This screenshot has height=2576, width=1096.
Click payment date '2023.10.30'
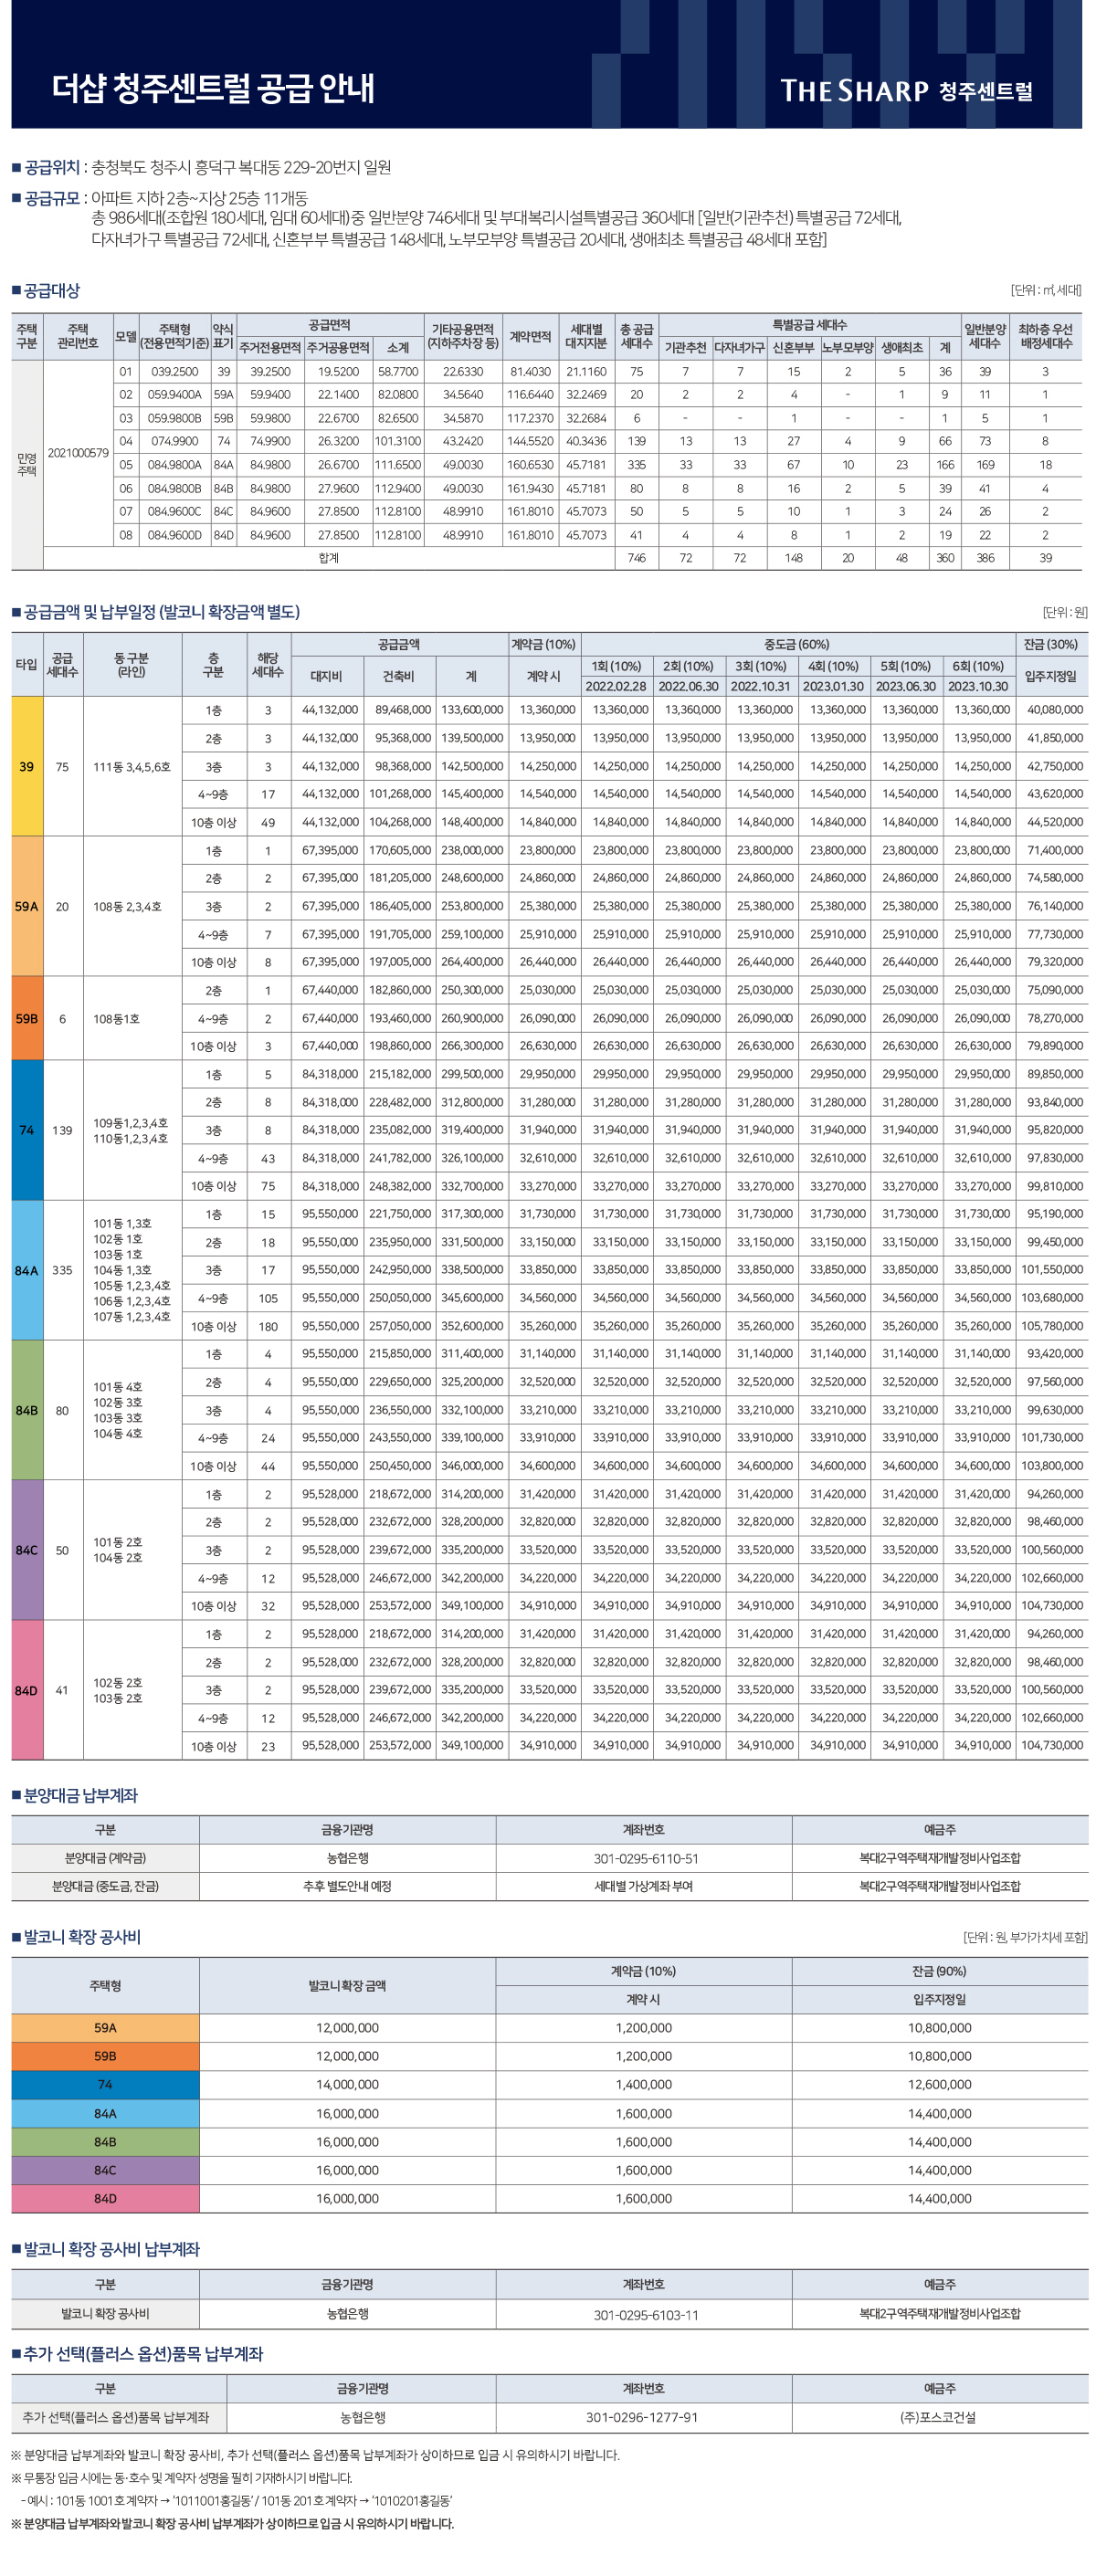(x=978, y=686)
